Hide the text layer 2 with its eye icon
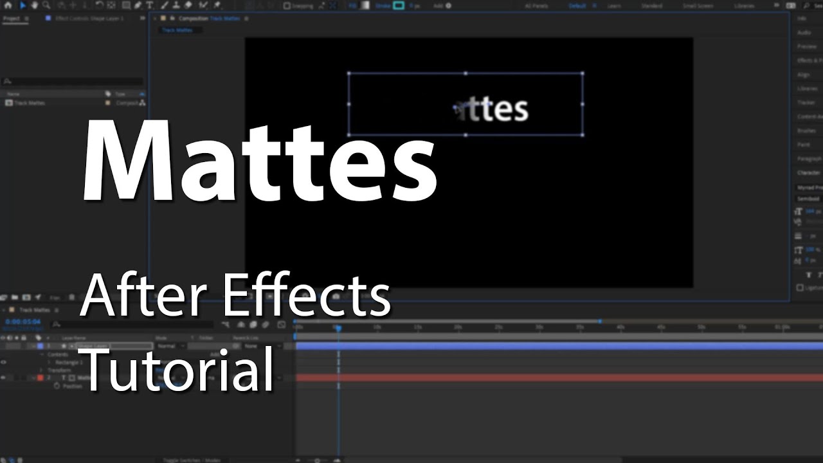The image size is (823, 463). [3, 377]
